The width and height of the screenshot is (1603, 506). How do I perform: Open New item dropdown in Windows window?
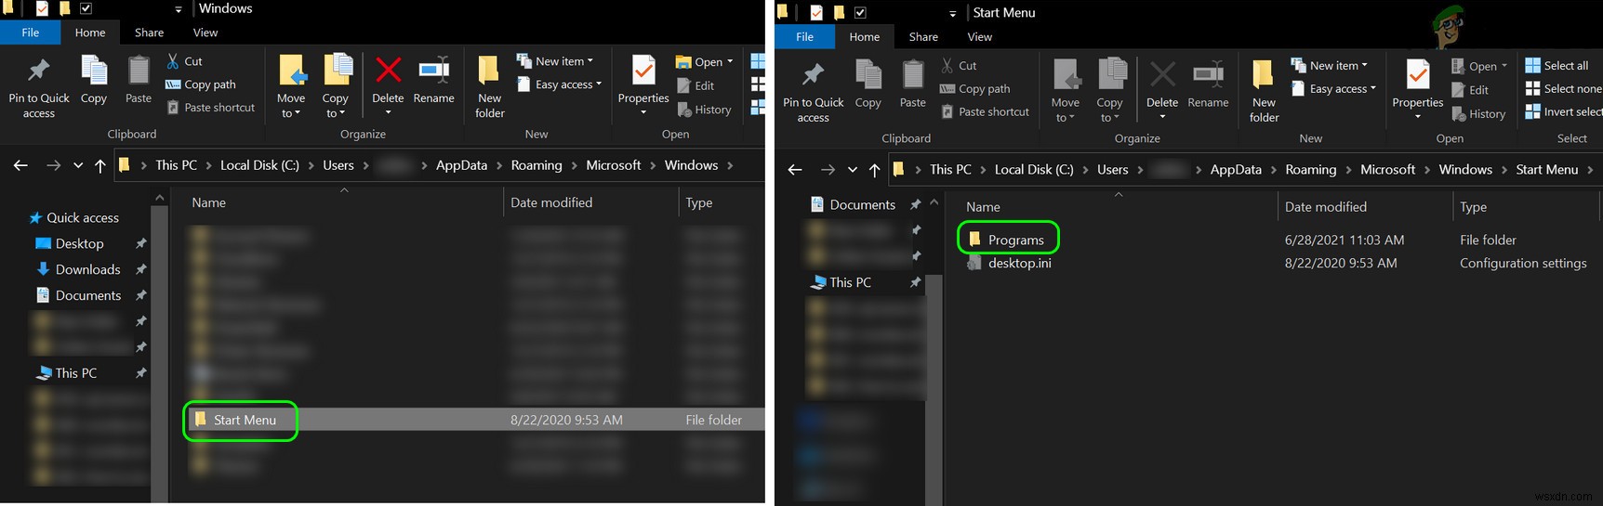coord(555,61)
